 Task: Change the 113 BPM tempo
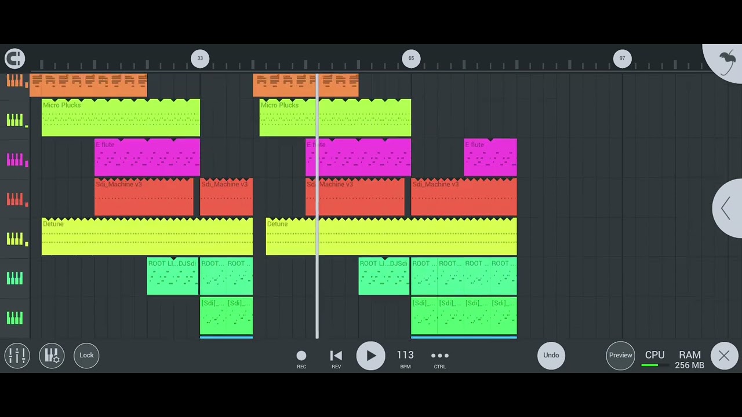pos(405,359)
